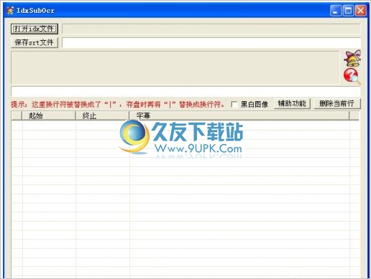This screenshot has width=371, height=279.
Task: Focus the srt file path input field
Action: tap(211, 43)
